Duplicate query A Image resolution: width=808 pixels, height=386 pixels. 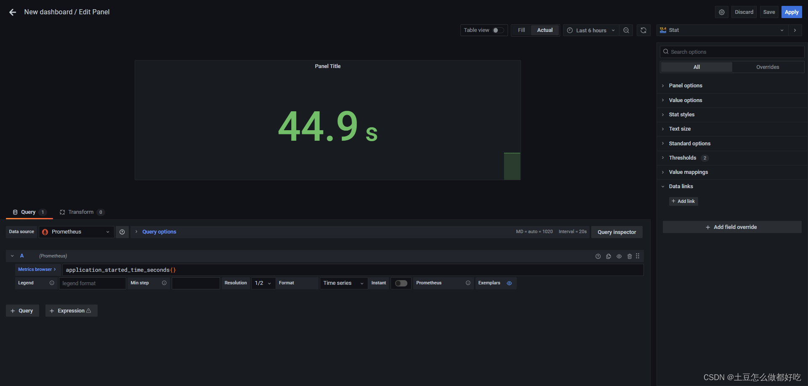609,256
